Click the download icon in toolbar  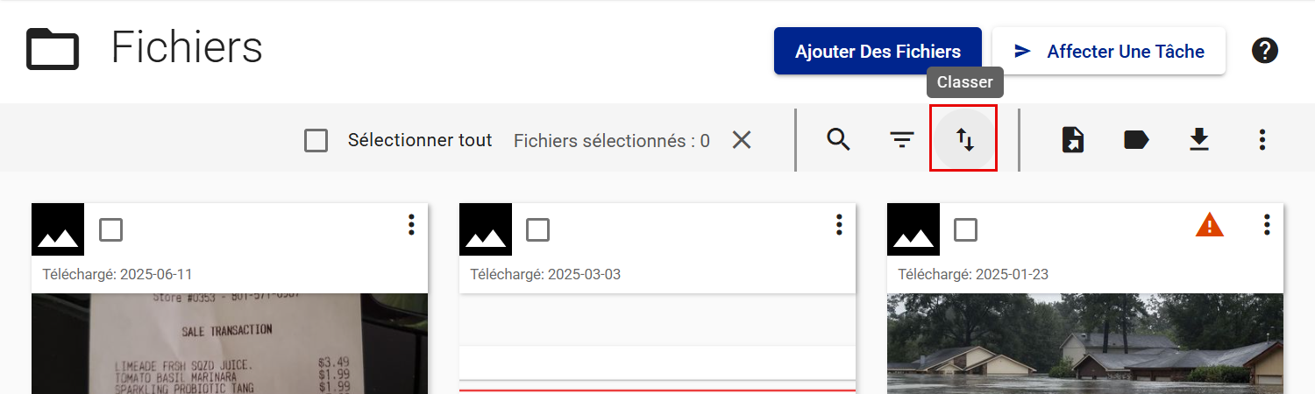click(x=1199, y=139)
